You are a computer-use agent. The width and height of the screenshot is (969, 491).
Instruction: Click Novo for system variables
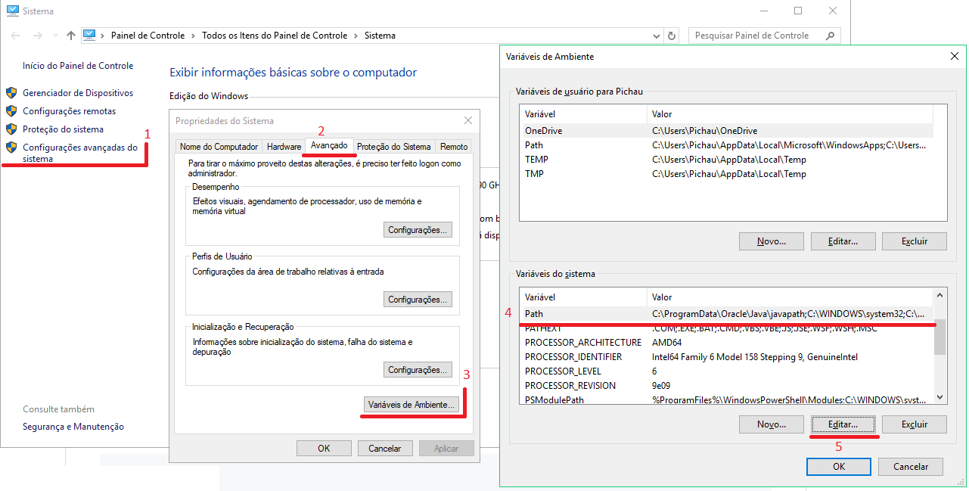click(771, 424)
